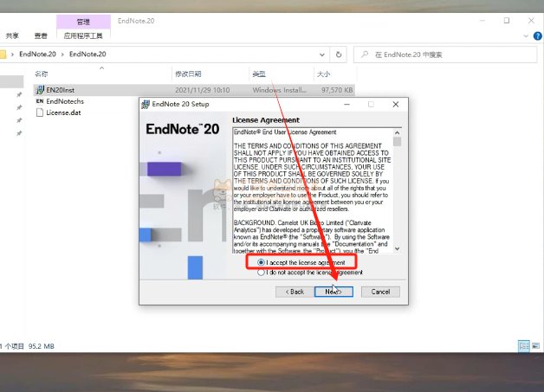Image resolution: width=544 pixels, height=392 pixels.
Task: Select the License.dat file icon
Action: pyautogui.click(x=40, y=112)
